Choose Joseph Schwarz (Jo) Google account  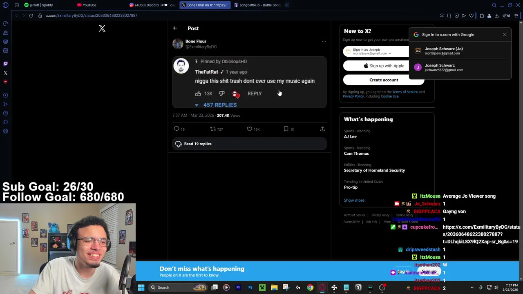pyautogui.click(x=460, y=51)
